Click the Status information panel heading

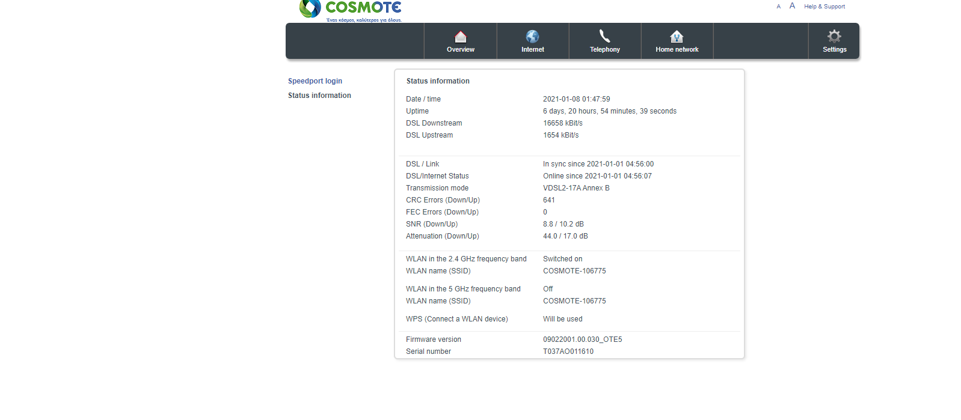pos(438,81)
